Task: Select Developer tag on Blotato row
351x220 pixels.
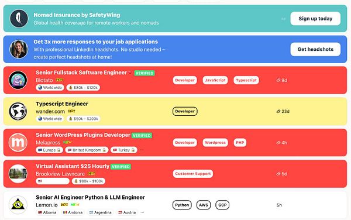Action: click(185, 80)
